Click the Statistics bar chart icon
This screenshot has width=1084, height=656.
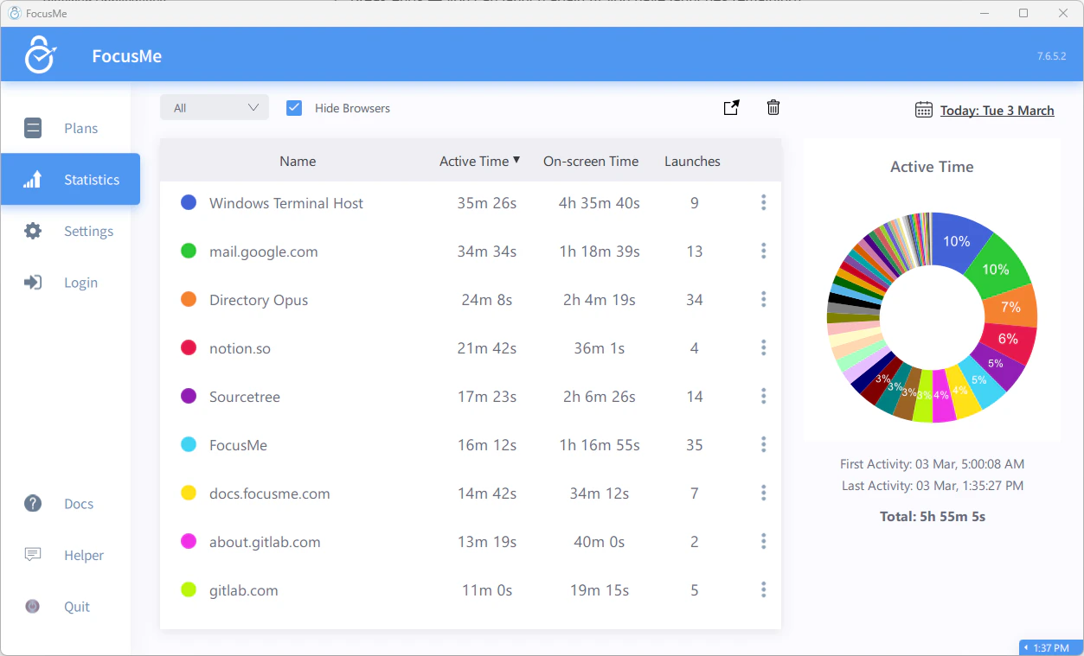pos(33,180)
